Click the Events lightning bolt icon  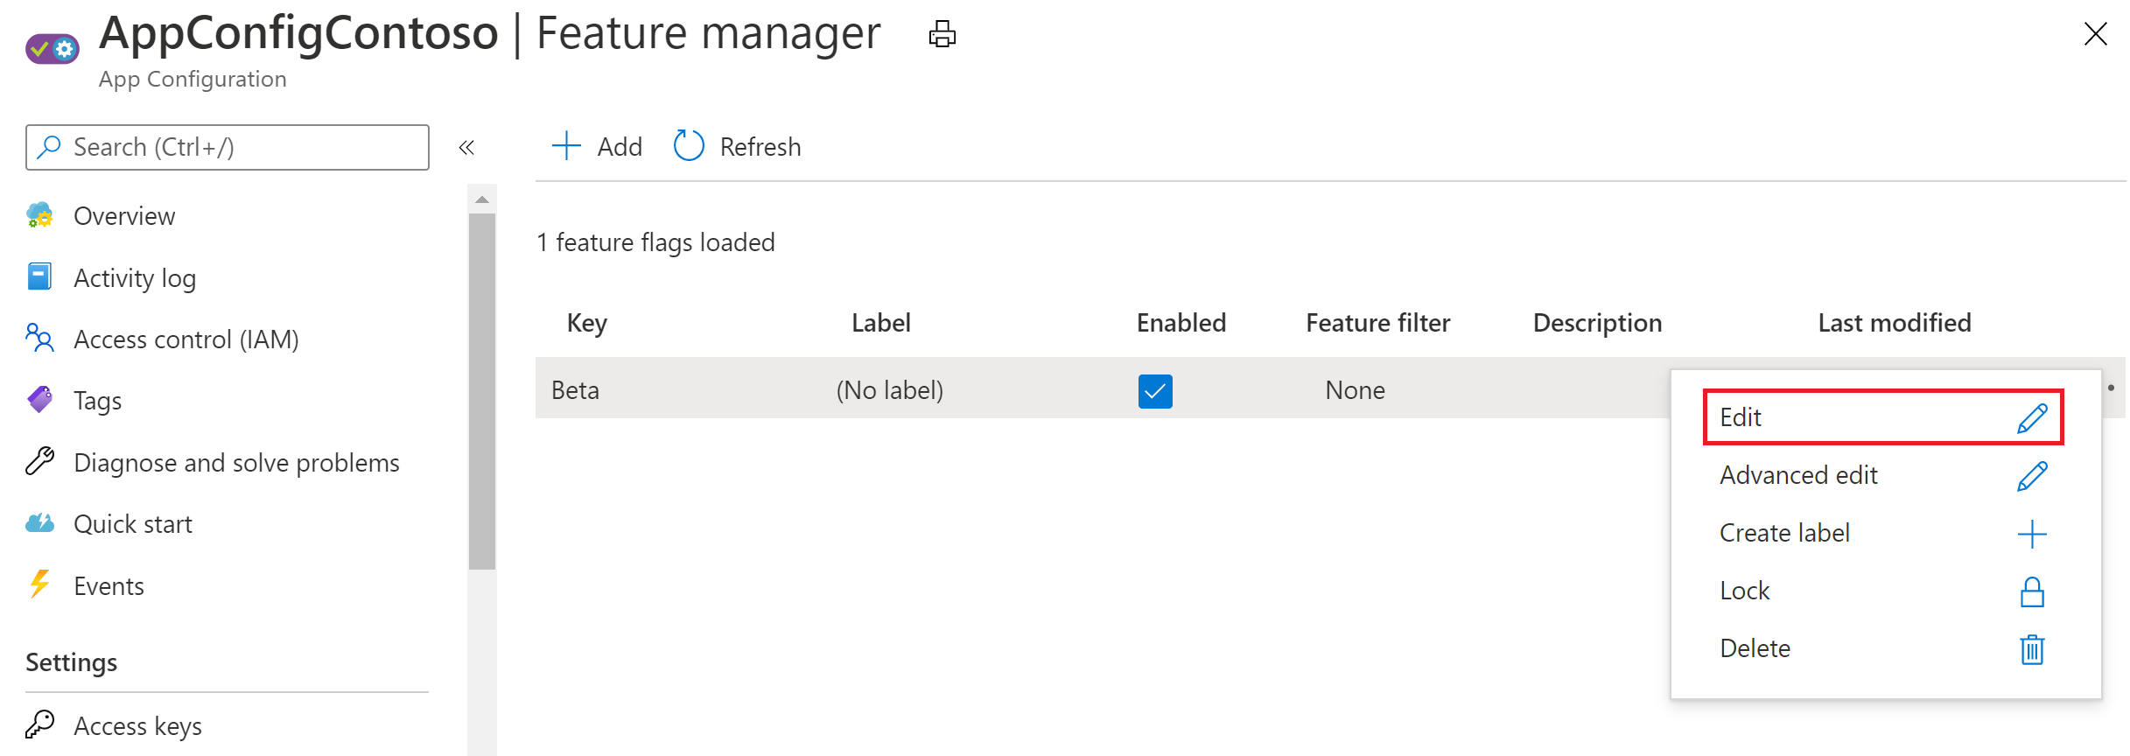[x=39, y=584]
